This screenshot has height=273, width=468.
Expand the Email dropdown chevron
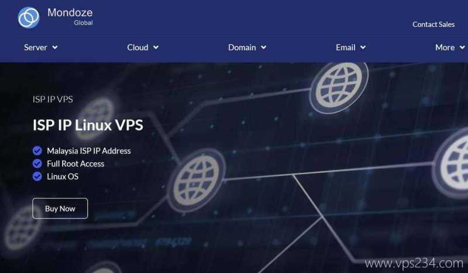tap(363, 47)
